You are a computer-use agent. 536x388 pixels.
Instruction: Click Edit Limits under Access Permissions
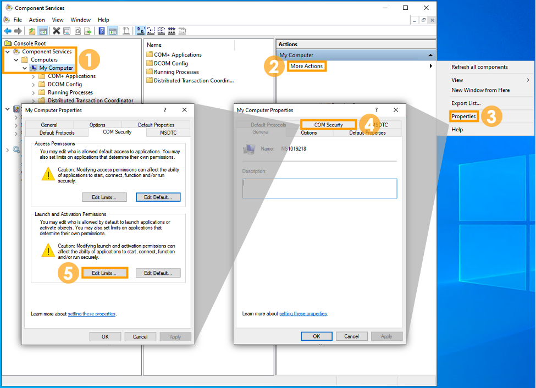coord(104,197)
